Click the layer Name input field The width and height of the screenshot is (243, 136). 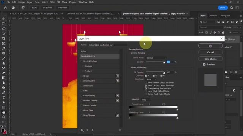click(x=107, y=45)
